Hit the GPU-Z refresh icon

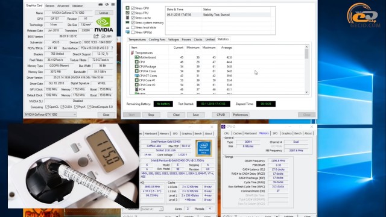[x=107, y=4]
